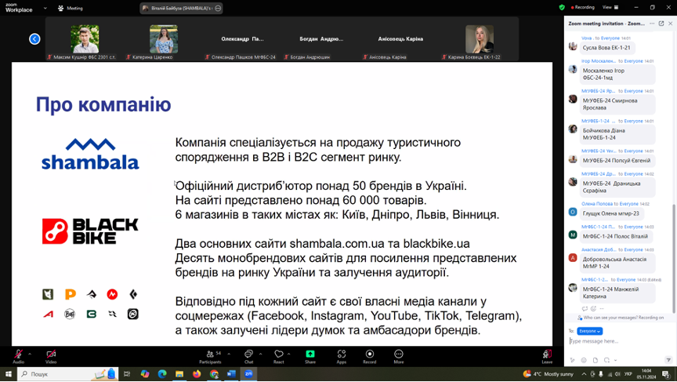Send chat message with arrow button
Screen dimensions: 677x382
pyautogui.click(x=668, y=360)
